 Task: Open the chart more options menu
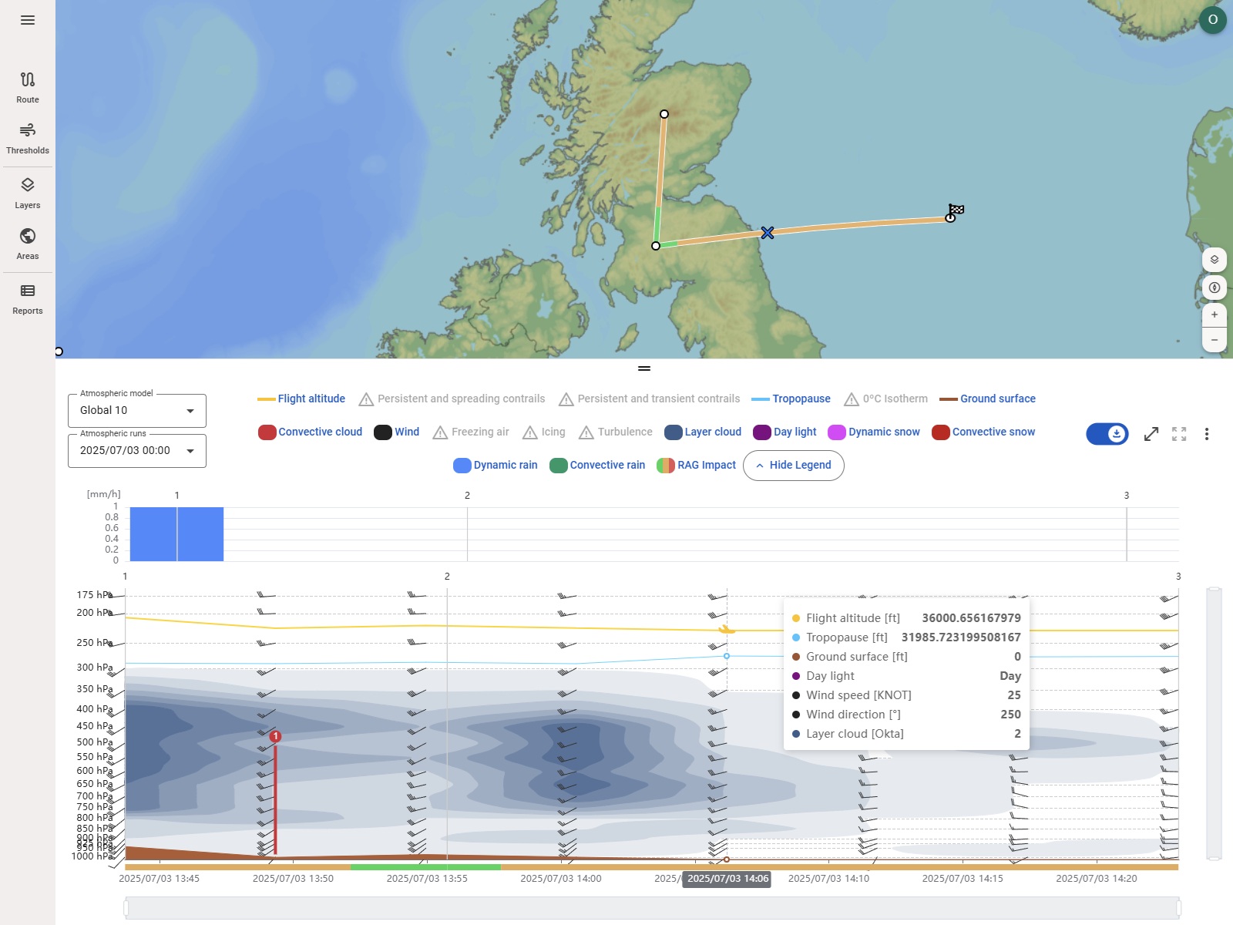pyautogui.click(x=1207, y=434)
